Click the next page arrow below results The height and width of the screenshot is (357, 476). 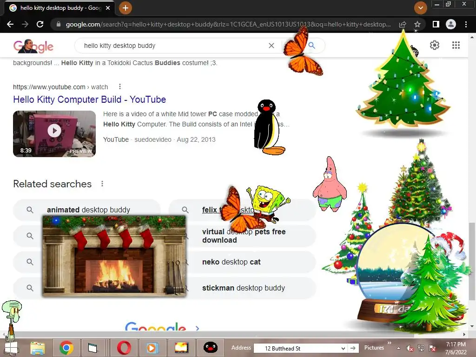click(197, 328)
